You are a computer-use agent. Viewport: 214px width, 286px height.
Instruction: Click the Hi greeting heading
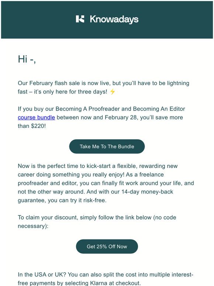click(27, 59)
